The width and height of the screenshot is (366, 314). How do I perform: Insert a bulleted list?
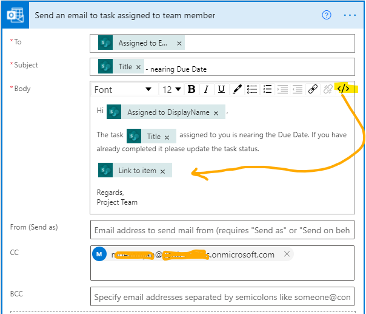[x=252, y=89]
